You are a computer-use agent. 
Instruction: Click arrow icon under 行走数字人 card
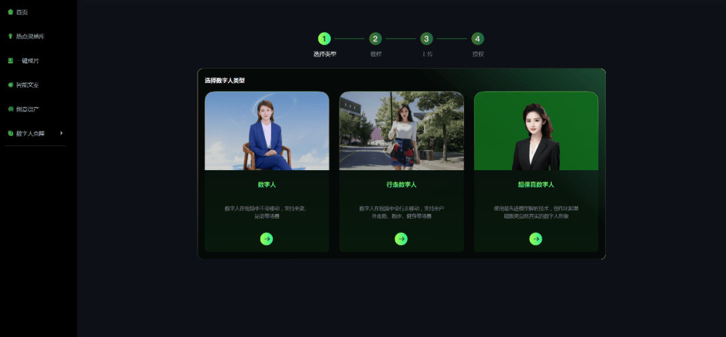[401, 239]
